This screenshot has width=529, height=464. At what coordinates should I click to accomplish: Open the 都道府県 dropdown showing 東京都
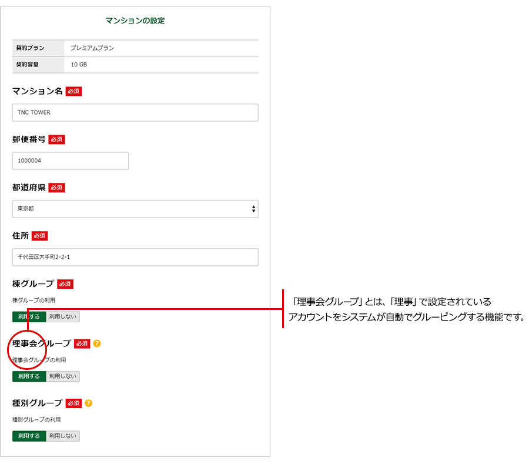click(x=135, y=209)
